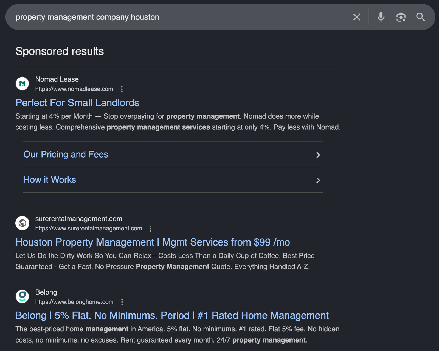Open Perfect For Small Landlords ad

tap(77, 103)
